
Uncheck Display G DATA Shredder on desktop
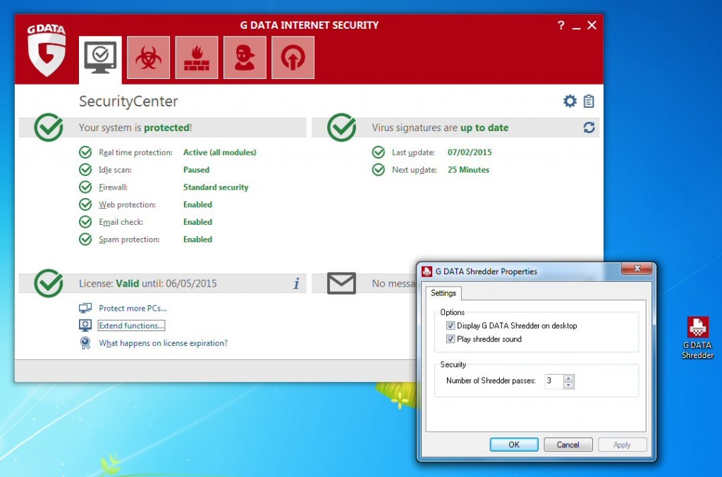coord(451,326)
